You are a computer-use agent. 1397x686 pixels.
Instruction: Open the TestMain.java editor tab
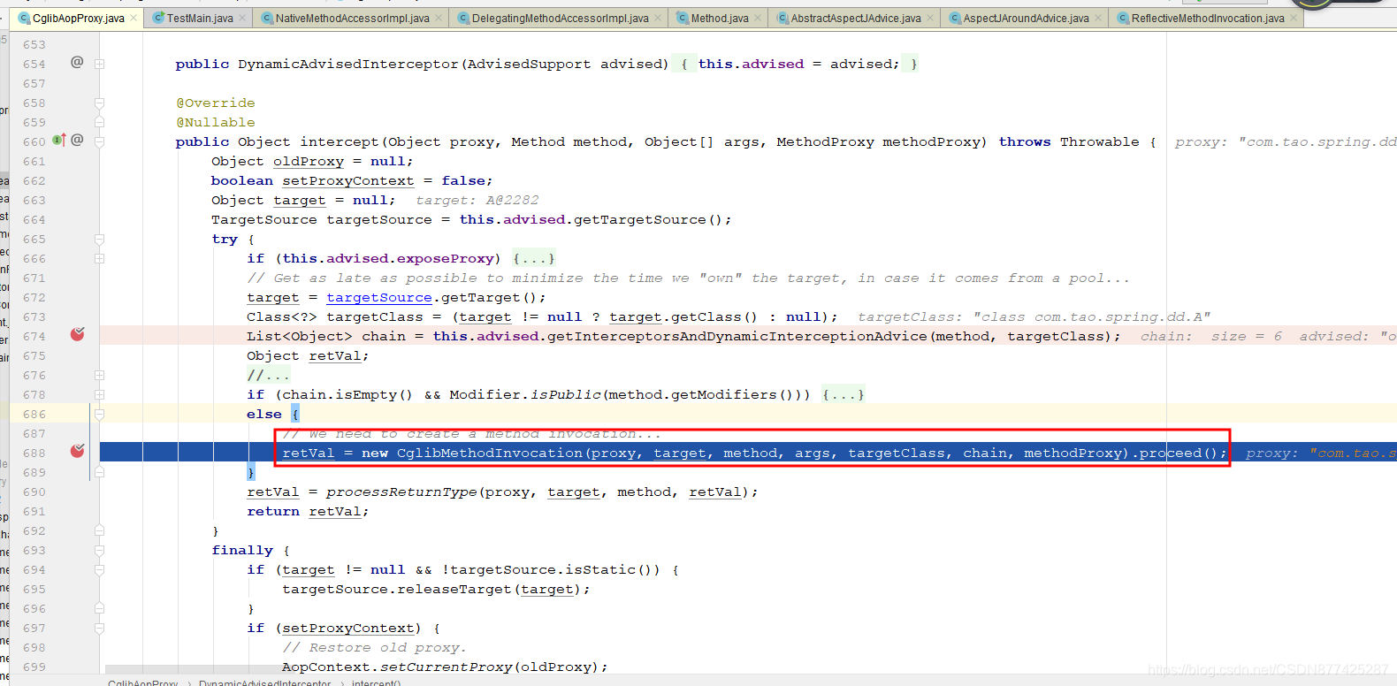[200, 18]
